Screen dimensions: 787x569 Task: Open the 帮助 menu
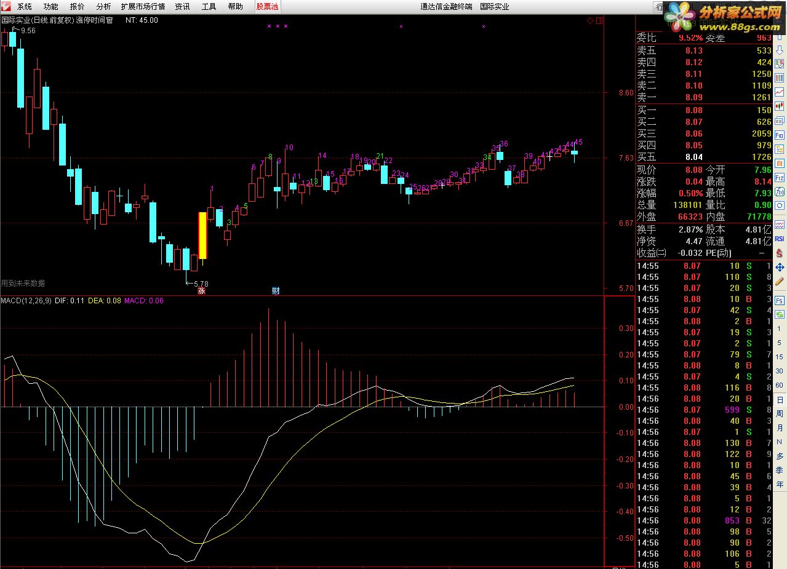pos(235,7)
